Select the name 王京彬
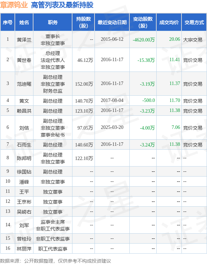This screenshot has width=207, height=264. pyautogui.click(x=24, y=202)
